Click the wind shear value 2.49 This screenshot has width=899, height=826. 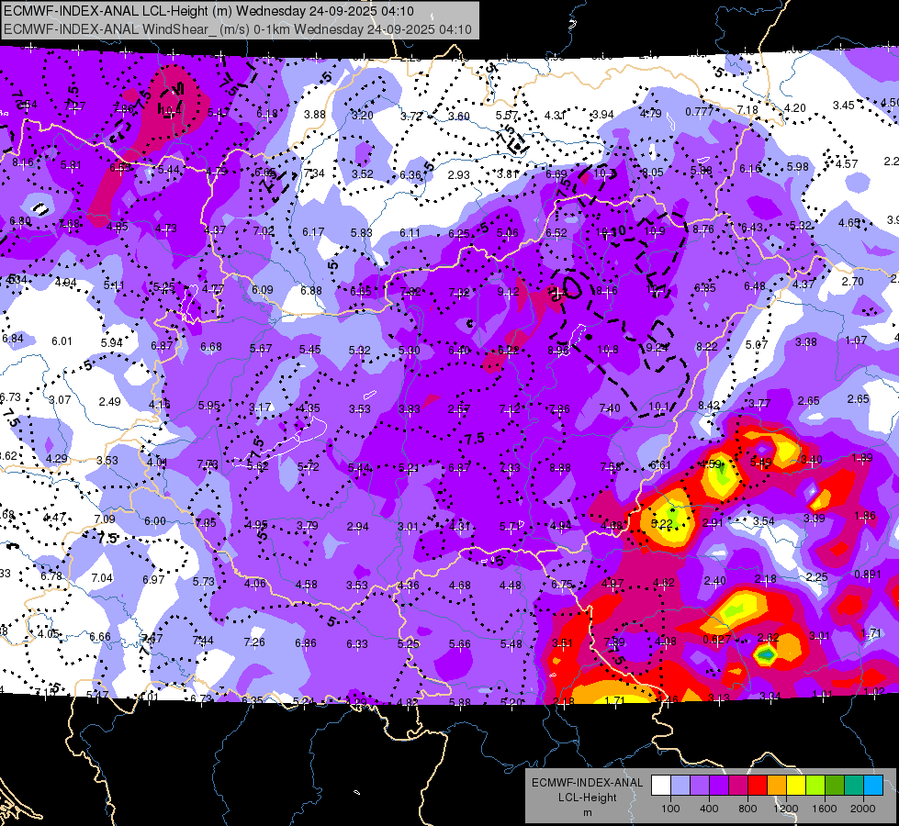click(x=109, y=402)
